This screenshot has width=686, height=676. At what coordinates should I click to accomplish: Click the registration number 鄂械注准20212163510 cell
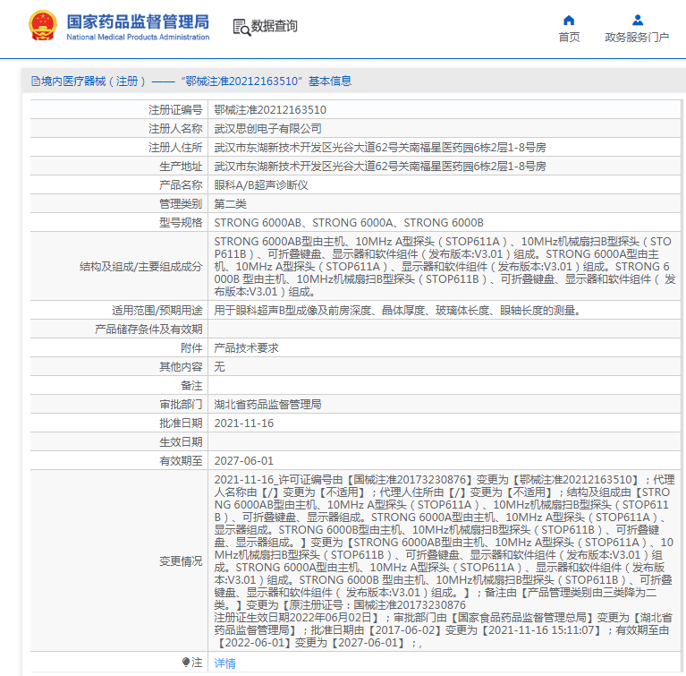point(270,109)
